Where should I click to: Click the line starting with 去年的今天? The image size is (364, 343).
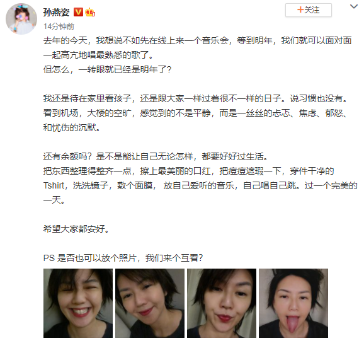pyautogui.click(x=197, y=40)
